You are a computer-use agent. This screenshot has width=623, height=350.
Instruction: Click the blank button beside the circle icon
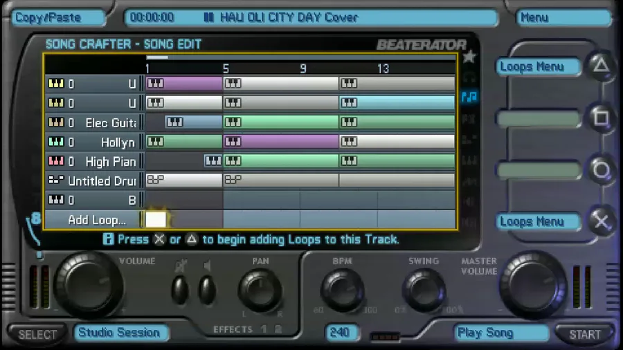click(x=538, y=170)
